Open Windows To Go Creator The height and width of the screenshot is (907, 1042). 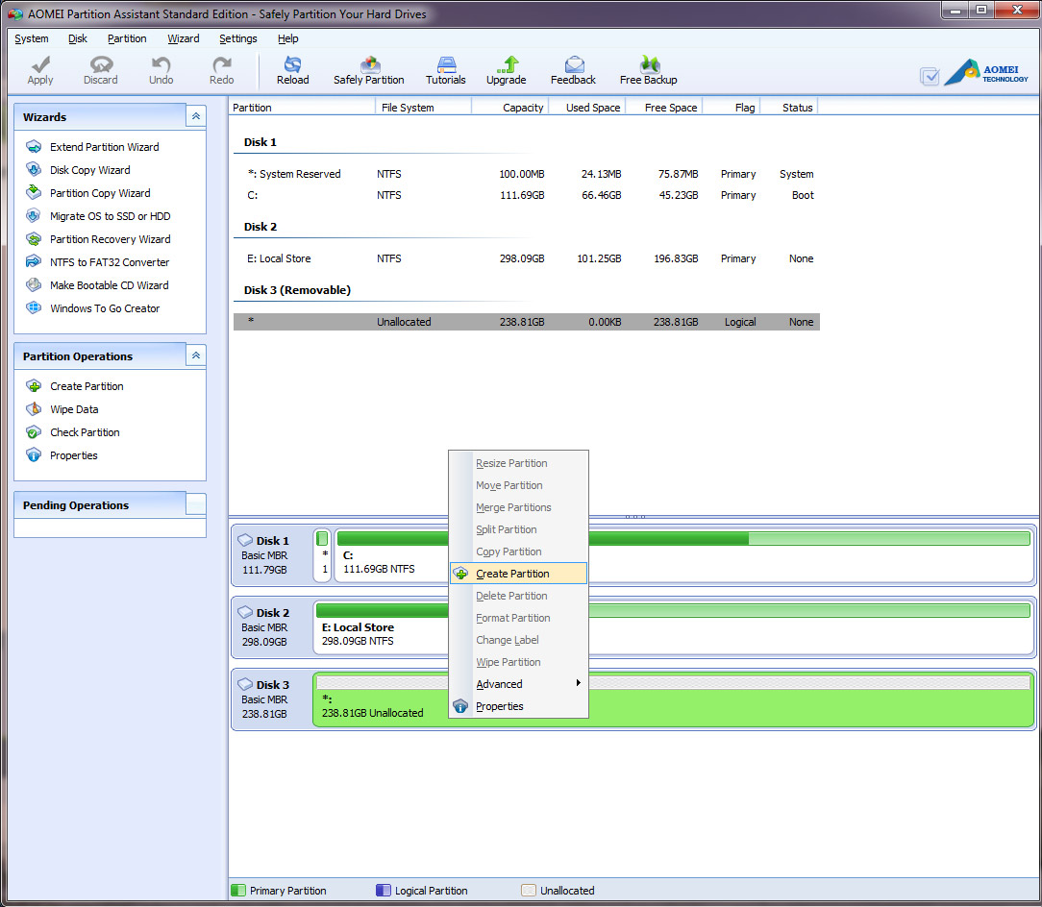pos(105,308)
